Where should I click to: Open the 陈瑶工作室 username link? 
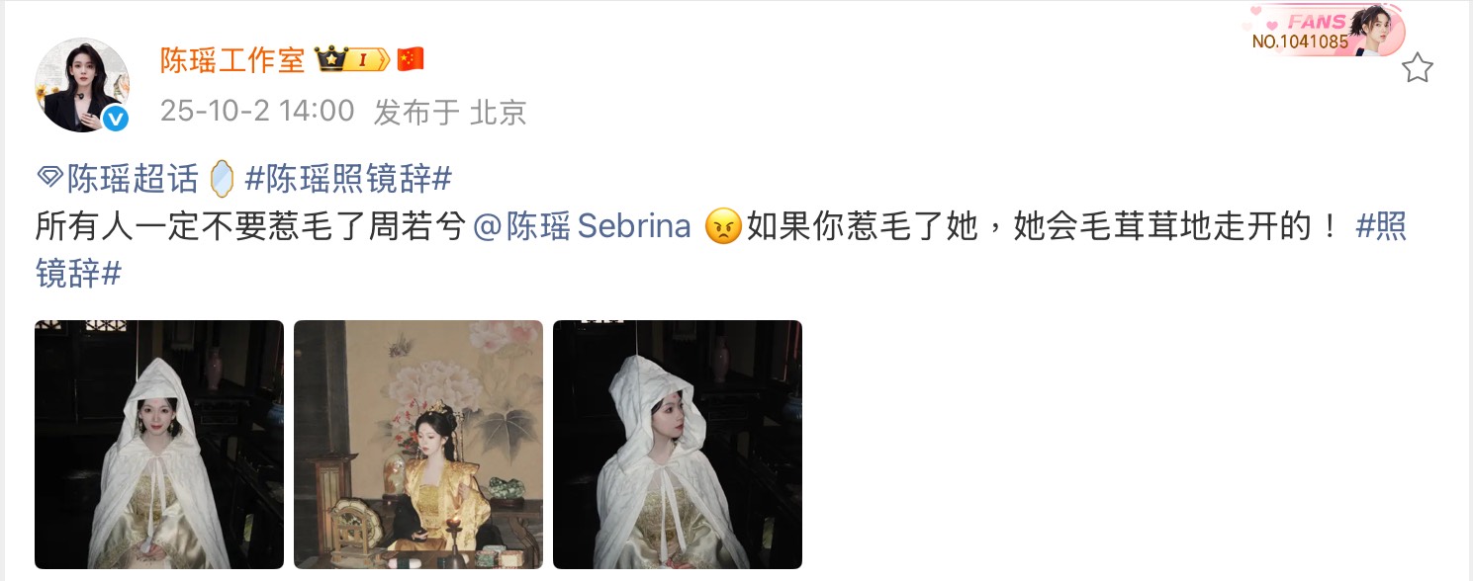[x=232, y=60]
